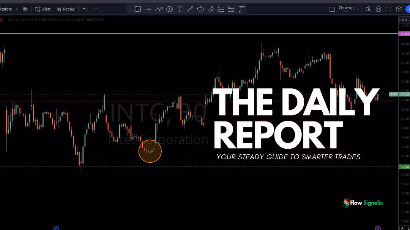Select the Trend Line tool
410x230 pixels.
(190, 9)
